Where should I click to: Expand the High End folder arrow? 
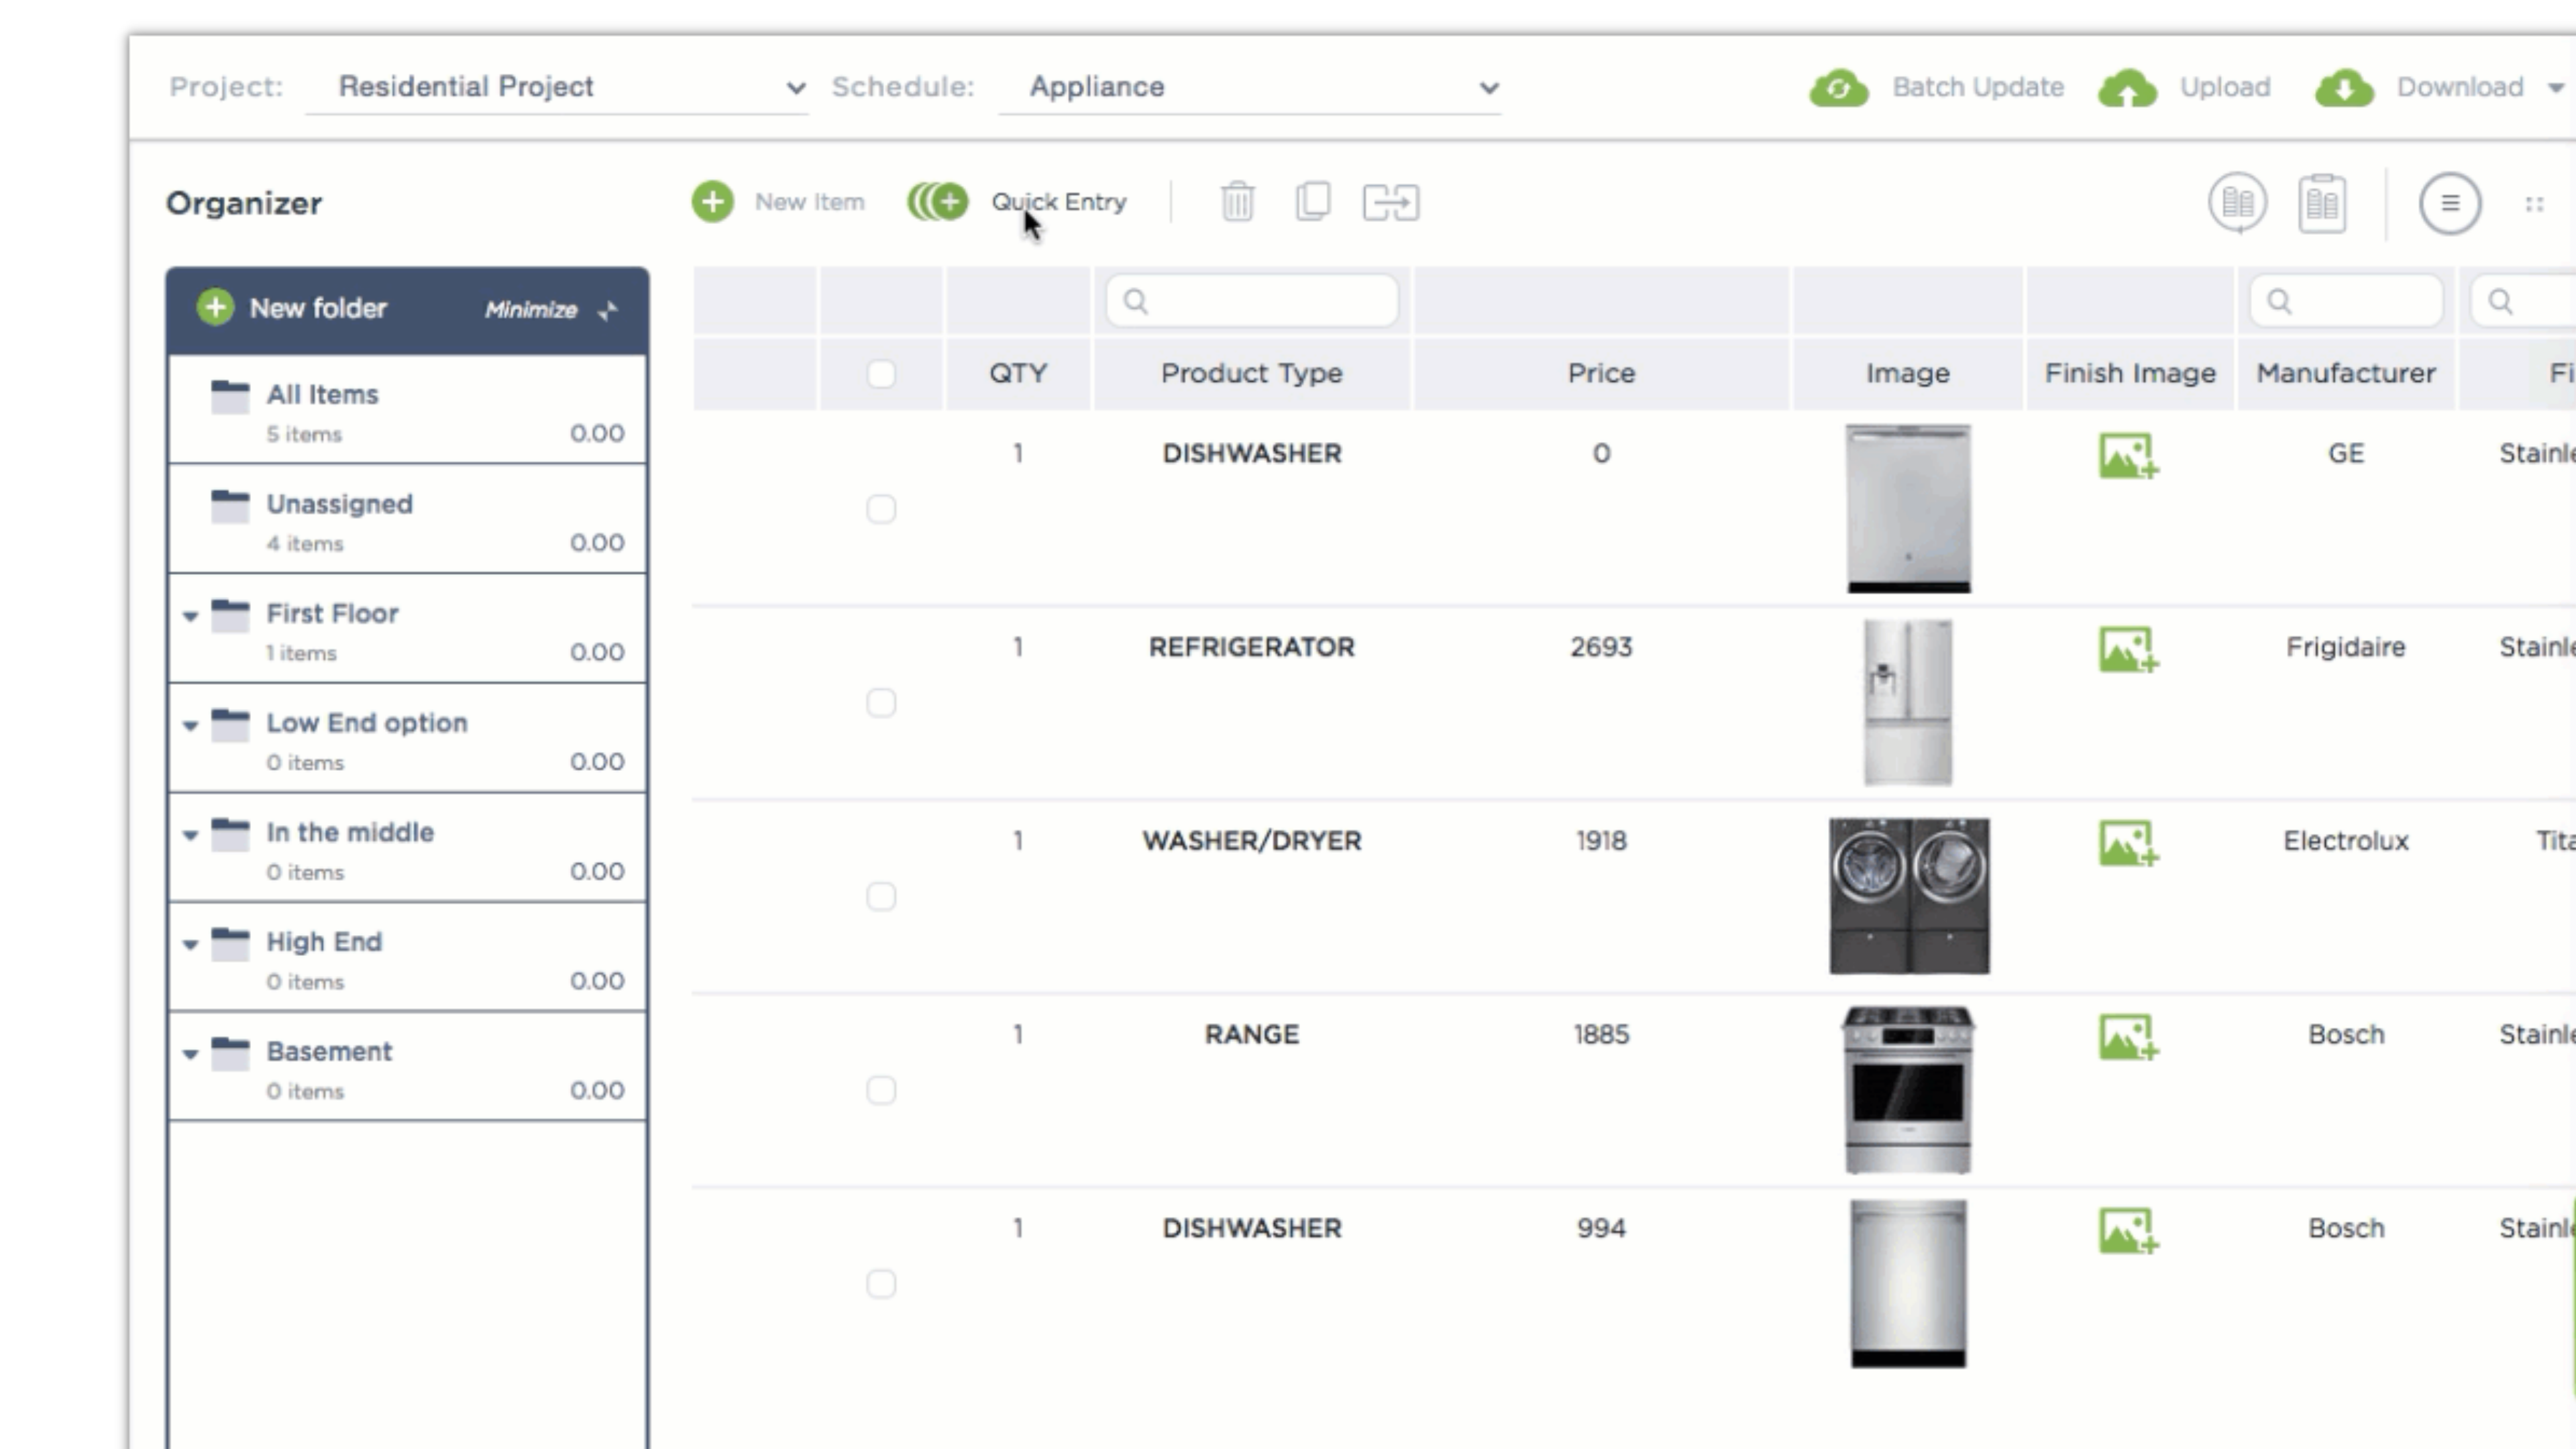pos(190,945)
